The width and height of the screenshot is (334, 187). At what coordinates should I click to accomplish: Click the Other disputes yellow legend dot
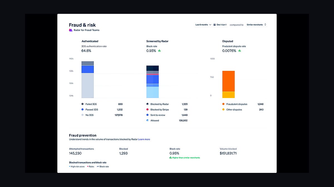[x=224, y=110]
